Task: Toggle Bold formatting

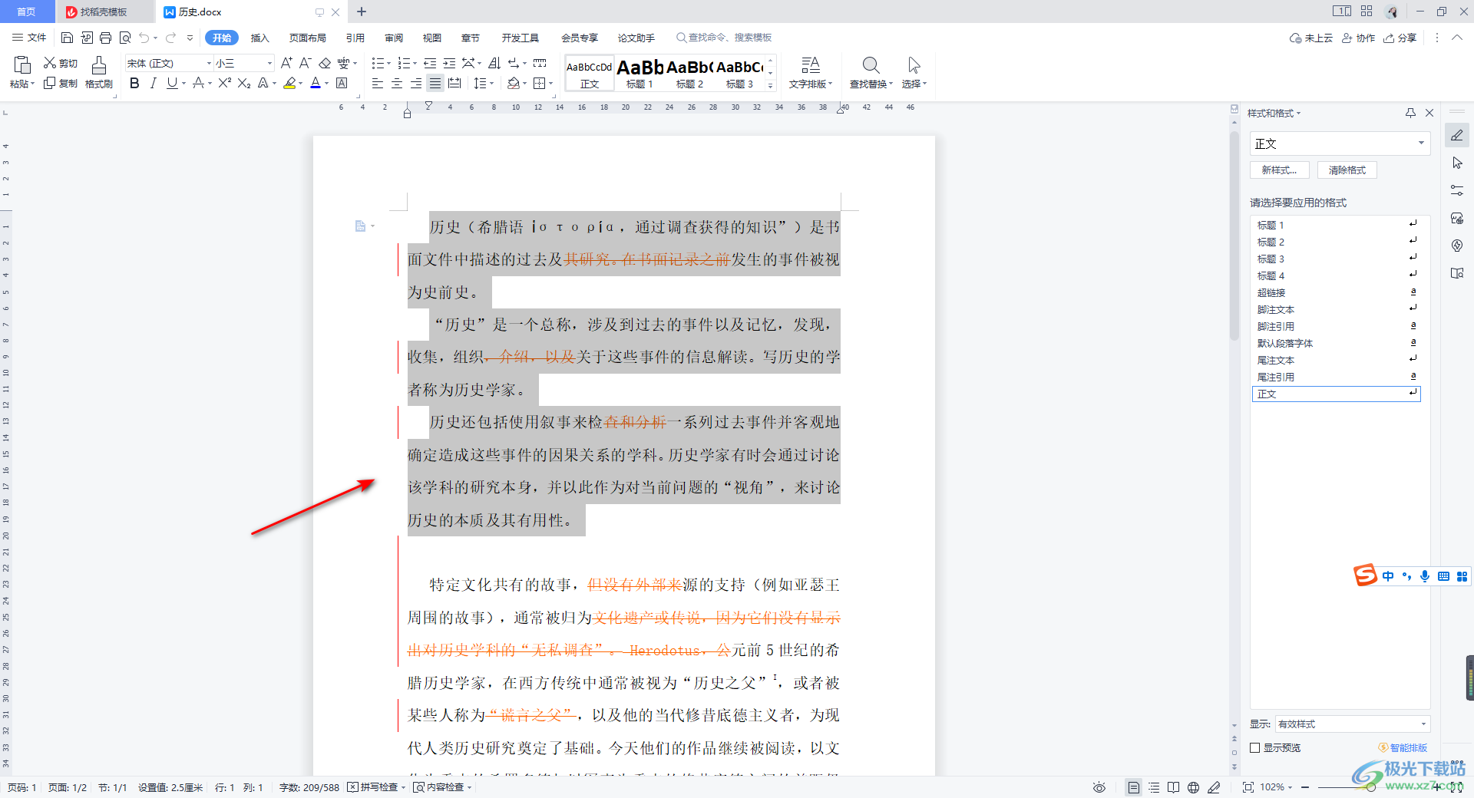Action: click(134, 83)
